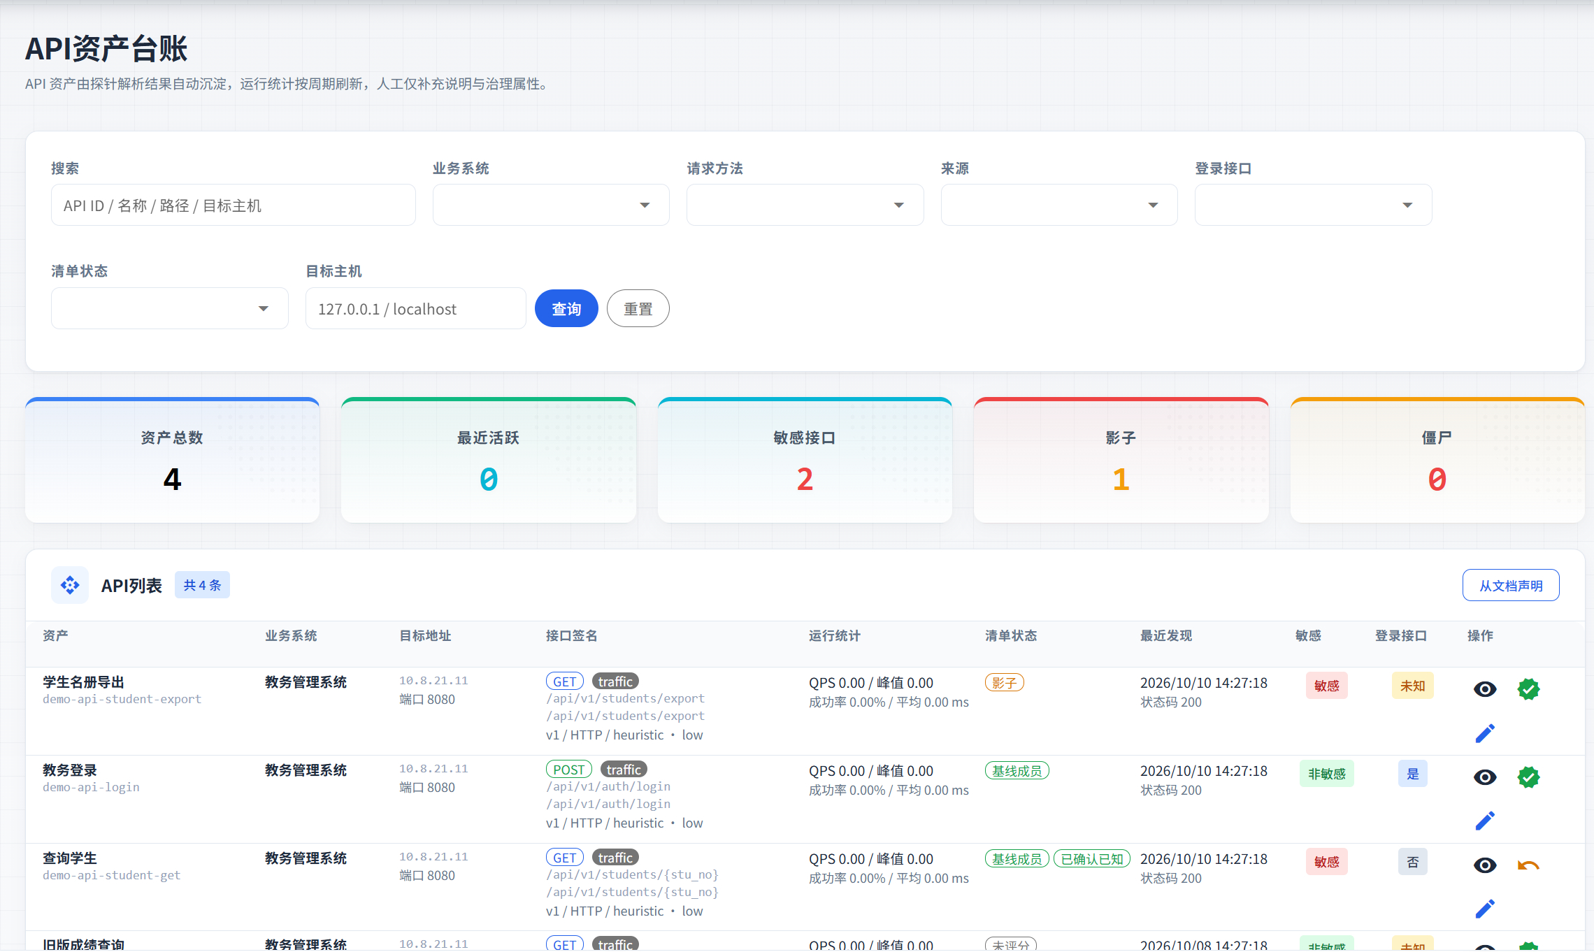
Task: Open the 登录接口 dropdown filter
Action: (1313, 205)
